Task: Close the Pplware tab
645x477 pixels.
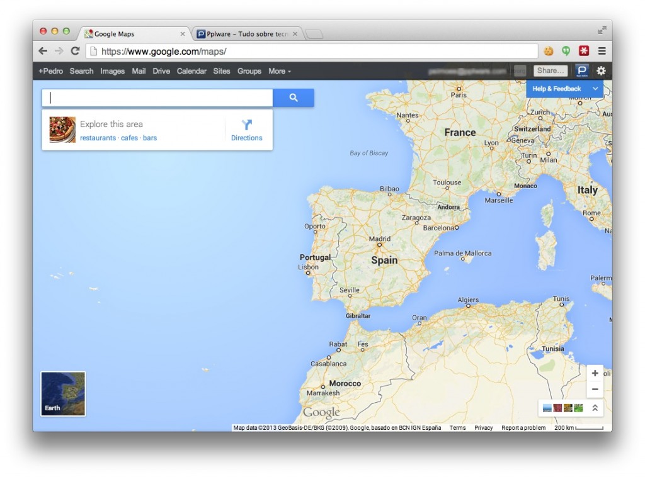Action: point(295,34)
